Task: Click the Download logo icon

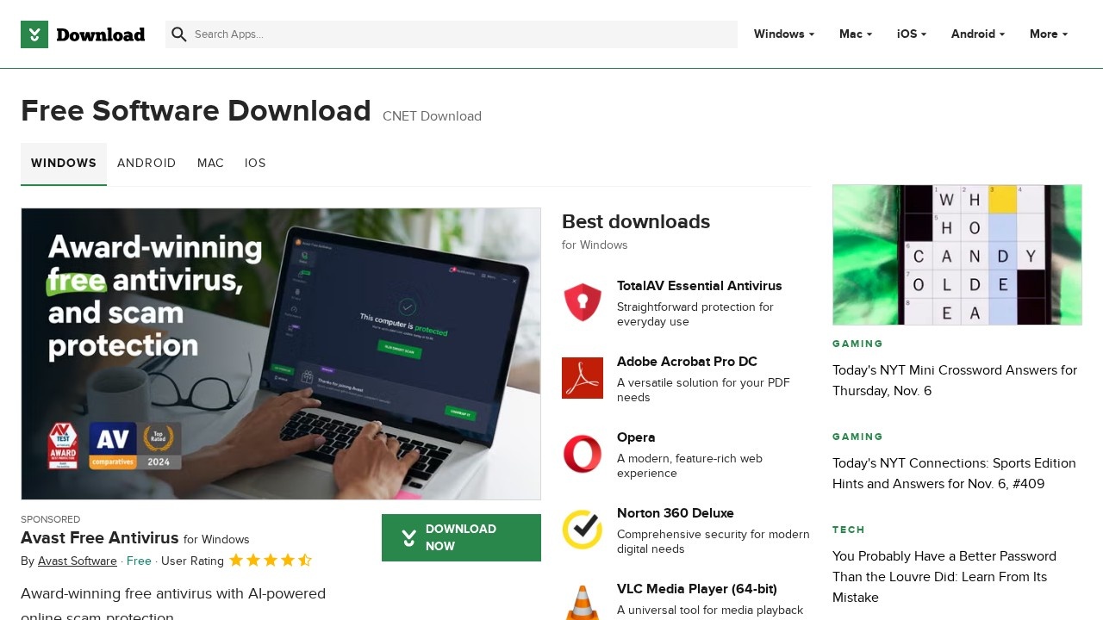Action: tap(34, 34)
